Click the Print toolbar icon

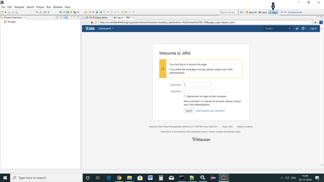point(17,12)
